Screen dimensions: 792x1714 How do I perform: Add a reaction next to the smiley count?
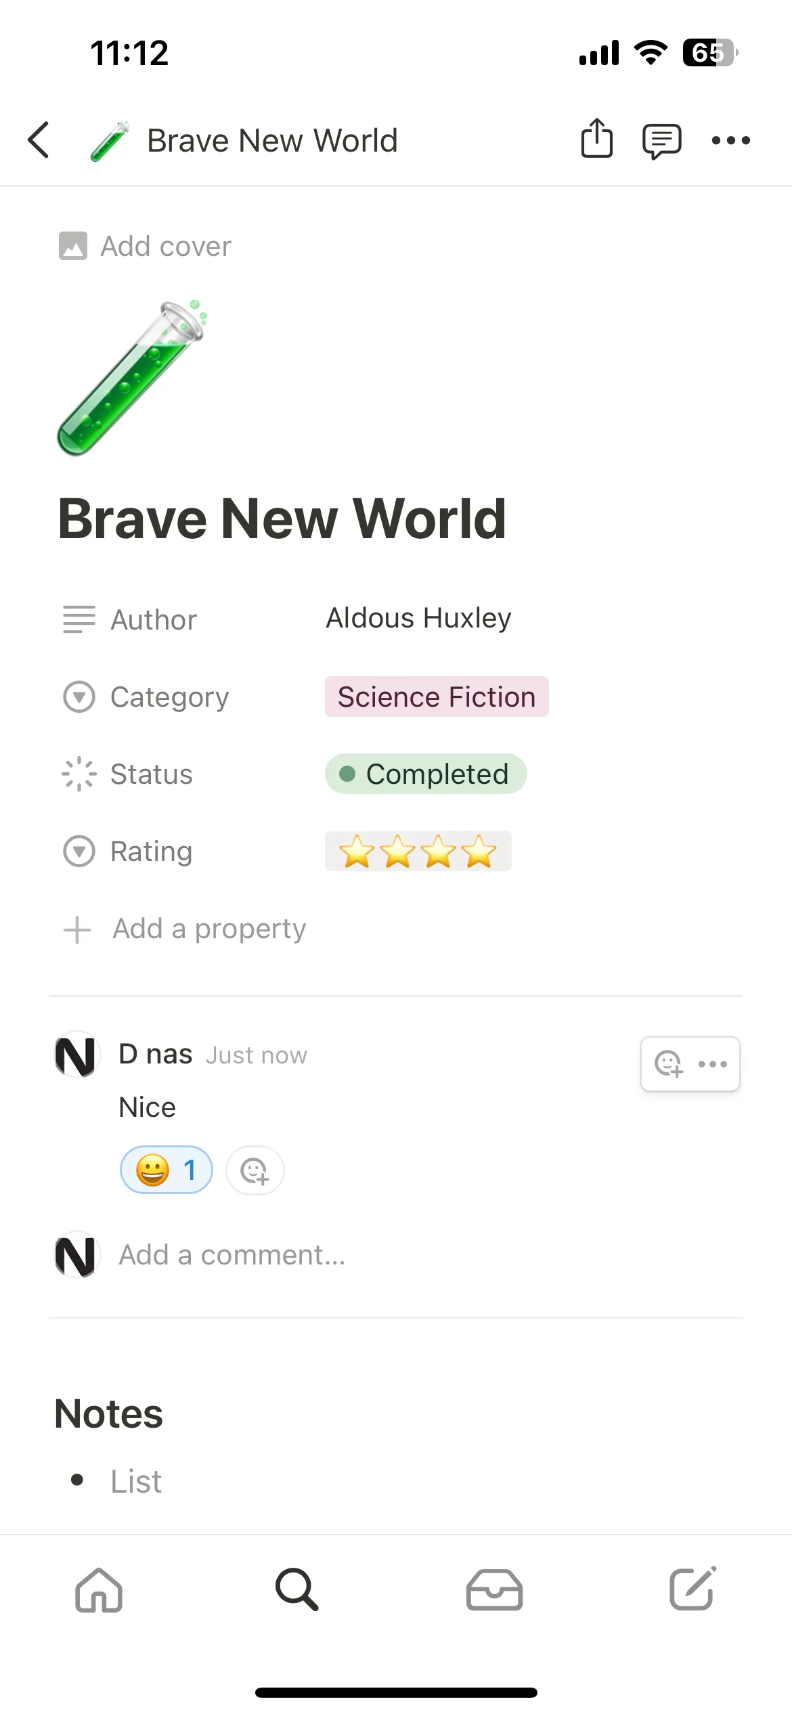[x=255, y=1170]
